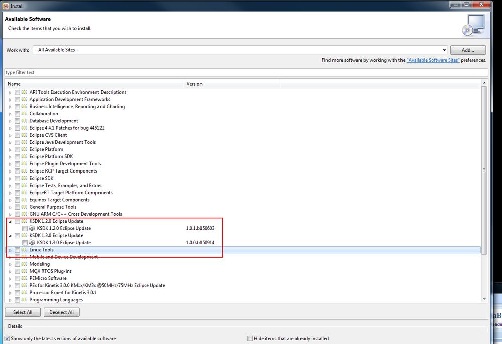Image resolution: width=502 pixels, height=344 pixels.
Task: Click the list scrollbar down arrow
Action: click(484, 299)
